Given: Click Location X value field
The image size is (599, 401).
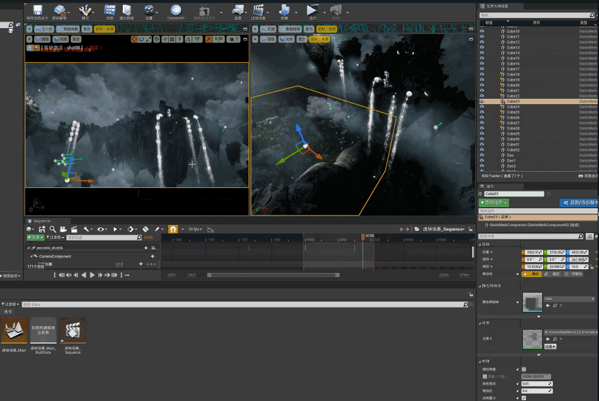Looking at the screenshot, I should click(534, 252).
